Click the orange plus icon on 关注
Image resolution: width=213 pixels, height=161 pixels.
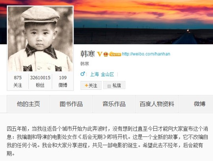pyautogui.click(x=87, y=85)
